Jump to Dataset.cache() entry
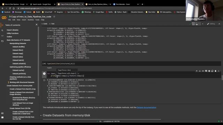 coord(18,70)
